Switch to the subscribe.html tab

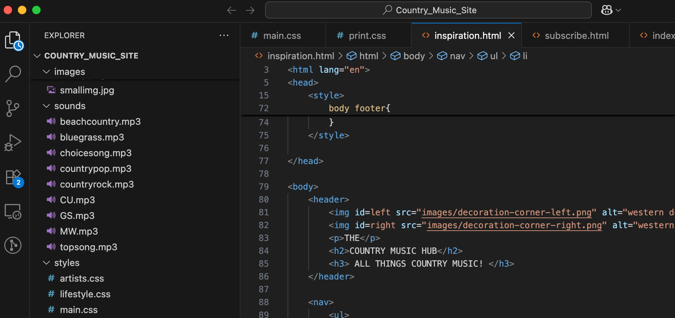point(576,36)
